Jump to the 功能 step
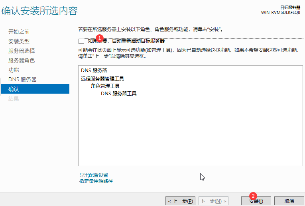The width and height of the screenshot is (305, 206). click(x=14, y=70)
